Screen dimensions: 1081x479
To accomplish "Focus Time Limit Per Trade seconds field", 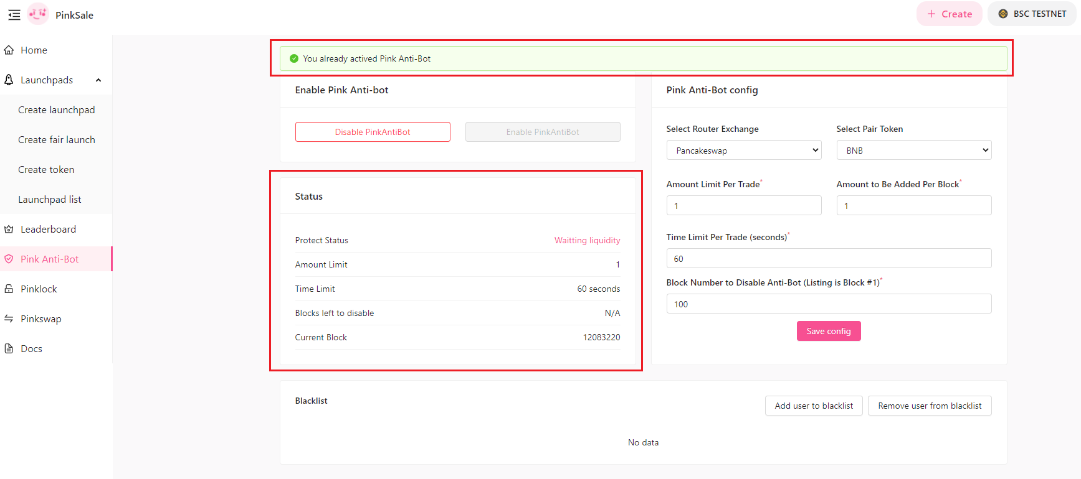I will click(x=829, y=258).
